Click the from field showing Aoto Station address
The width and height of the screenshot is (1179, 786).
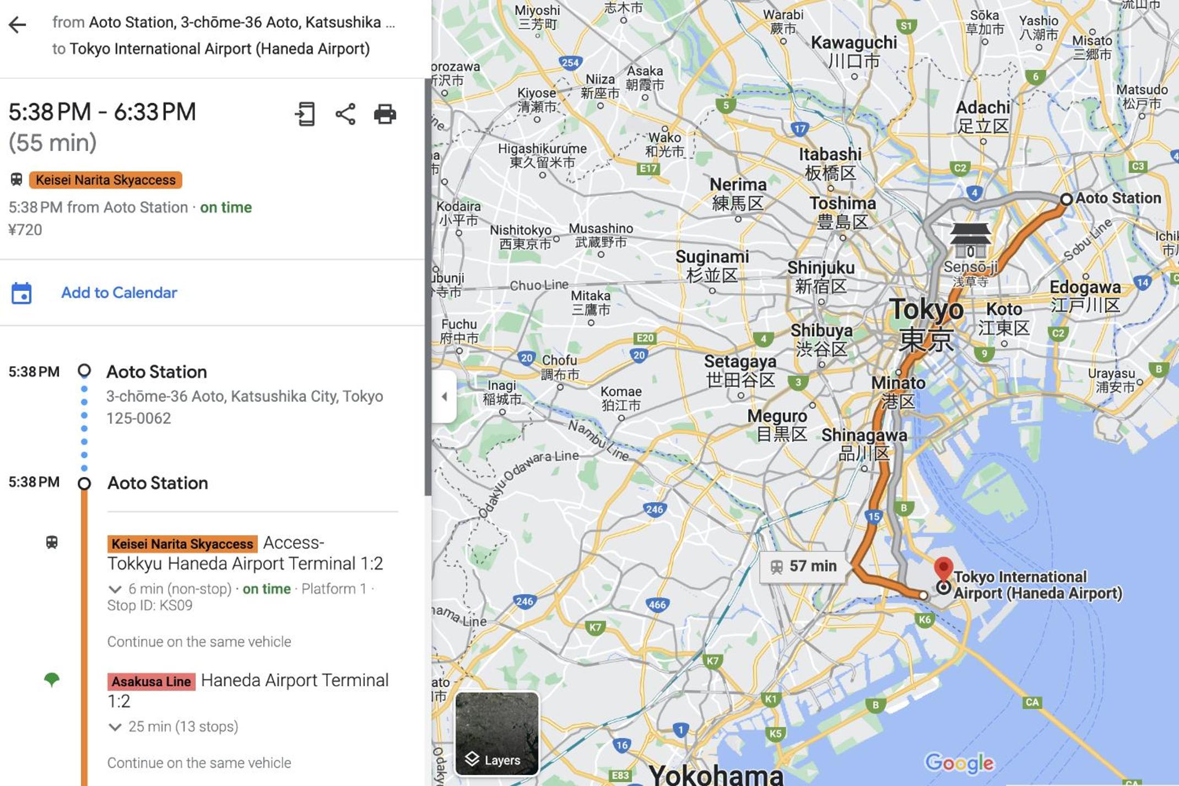coord(224,22)
